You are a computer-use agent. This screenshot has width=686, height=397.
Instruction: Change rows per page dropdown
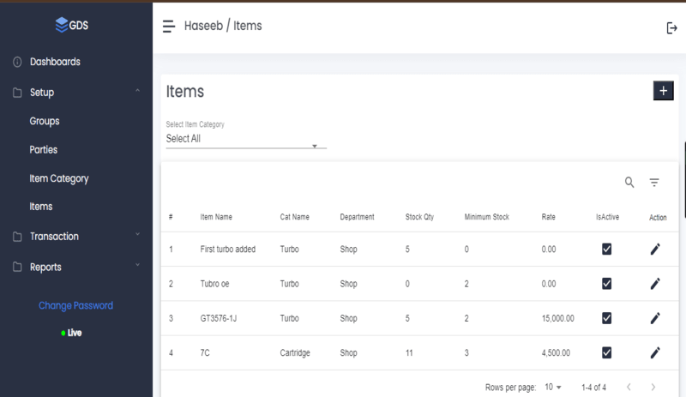click(x=552, y=387)
